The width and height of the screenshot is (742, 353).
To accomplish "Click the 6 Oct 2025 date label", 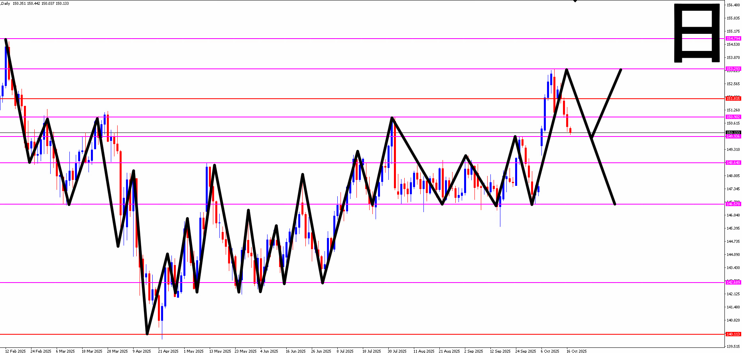I will [x=550, y=351].
